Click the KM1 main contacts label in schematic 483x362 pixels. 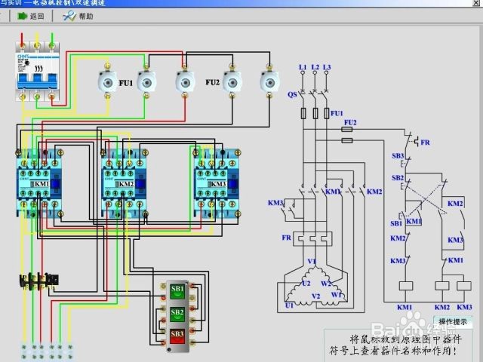pyautogui.click(x=334, y=192)
